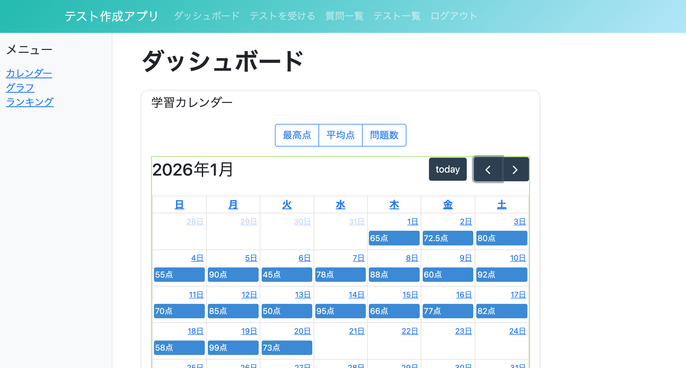Click the 92点 score bar on January 10
This screenshot has width=686, height=368.
(x=502, y=275)
